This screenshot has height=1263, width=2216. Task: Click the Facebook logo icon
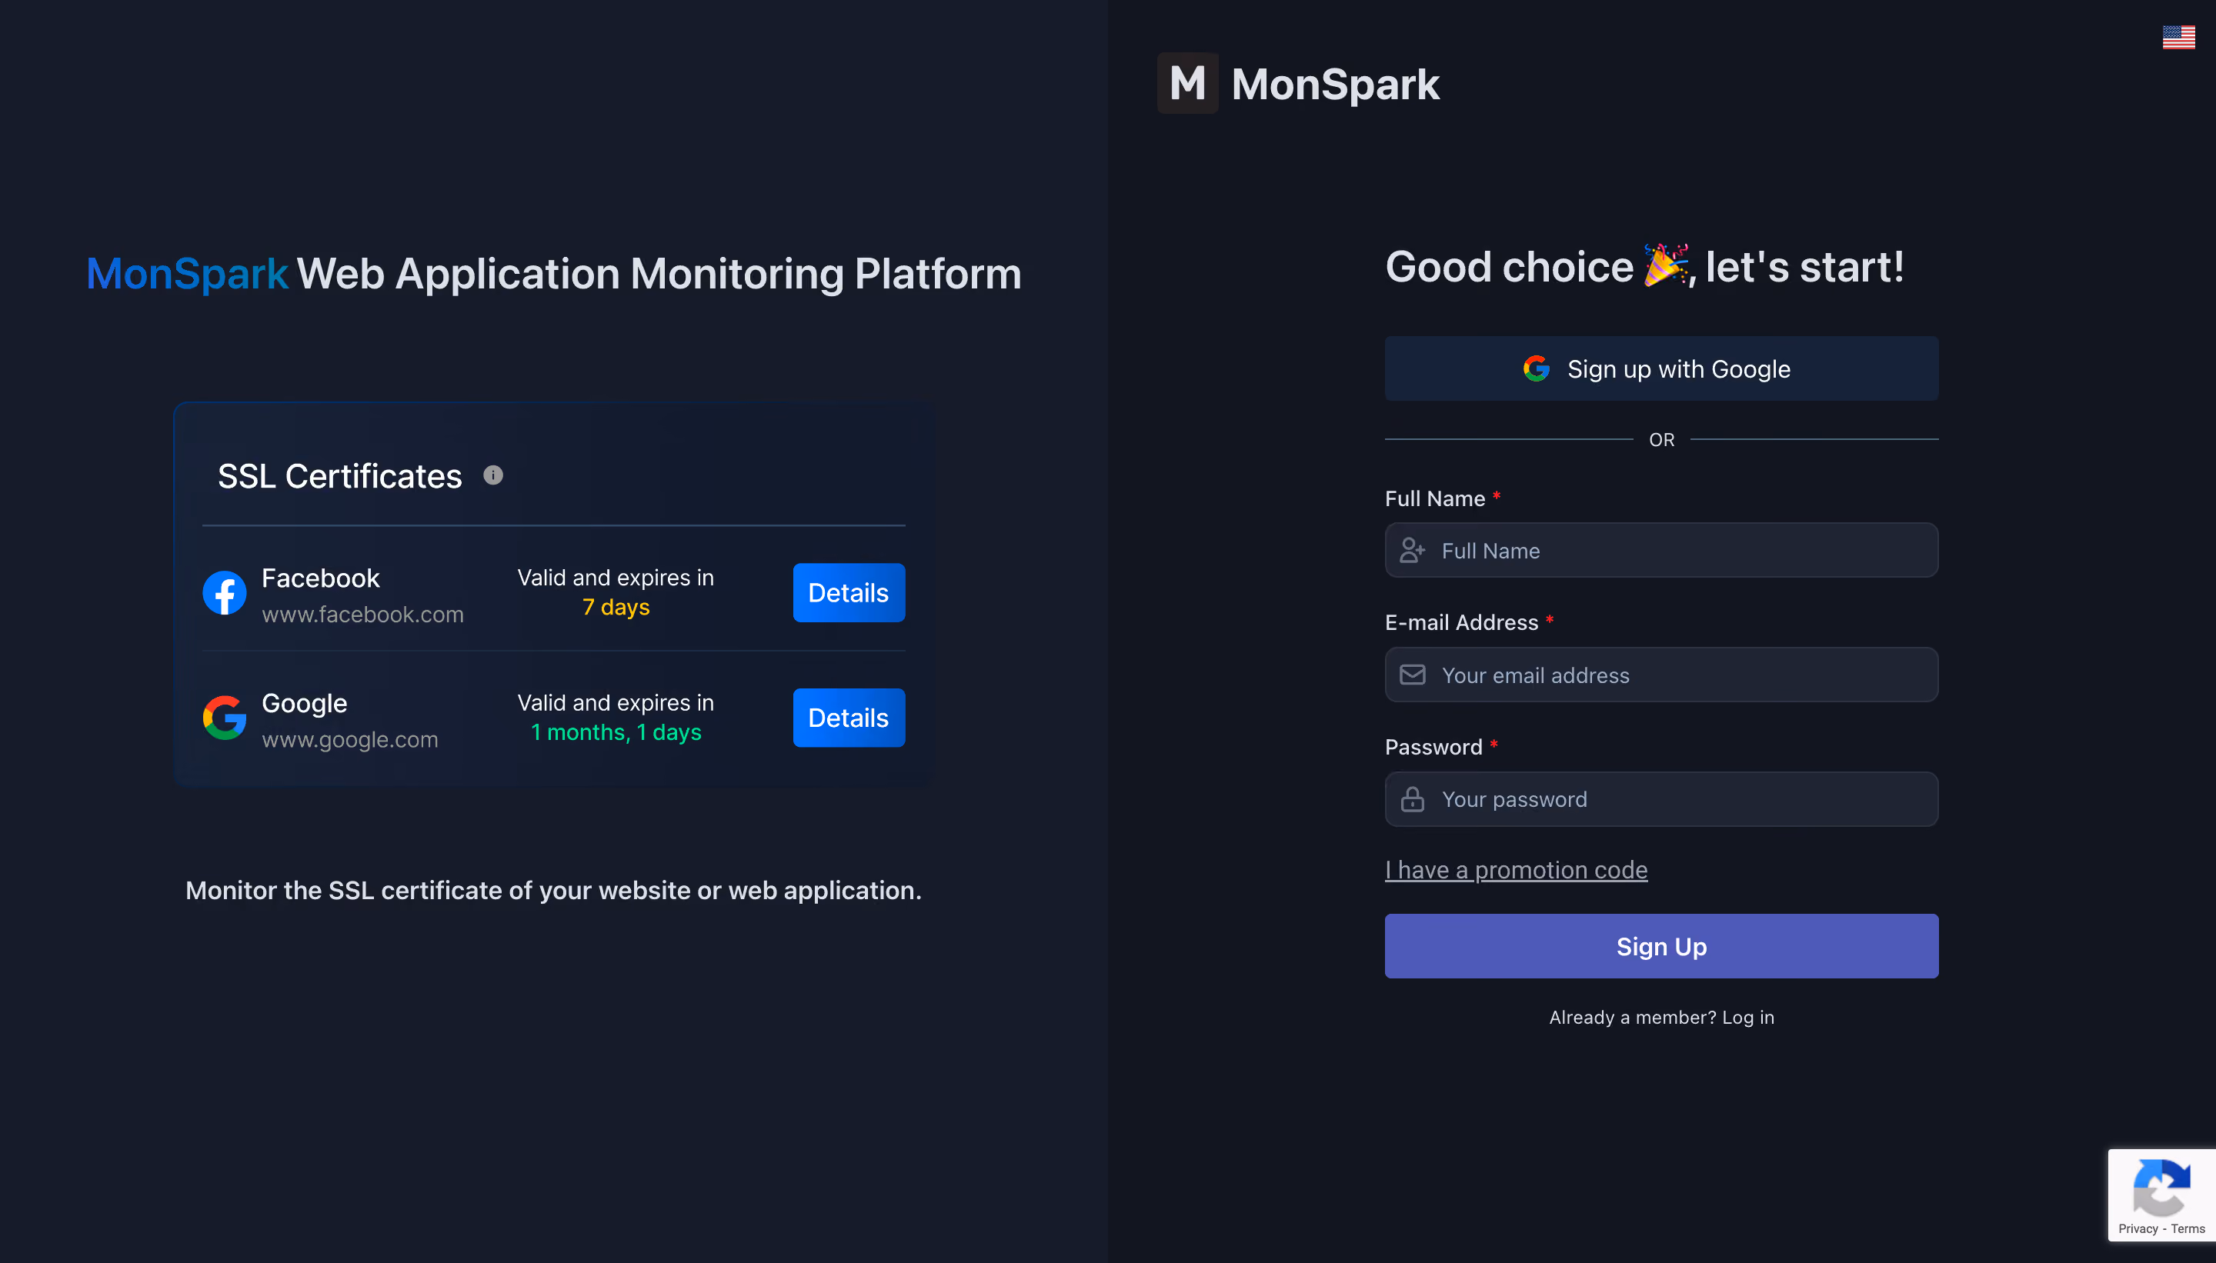coord(224,593)
